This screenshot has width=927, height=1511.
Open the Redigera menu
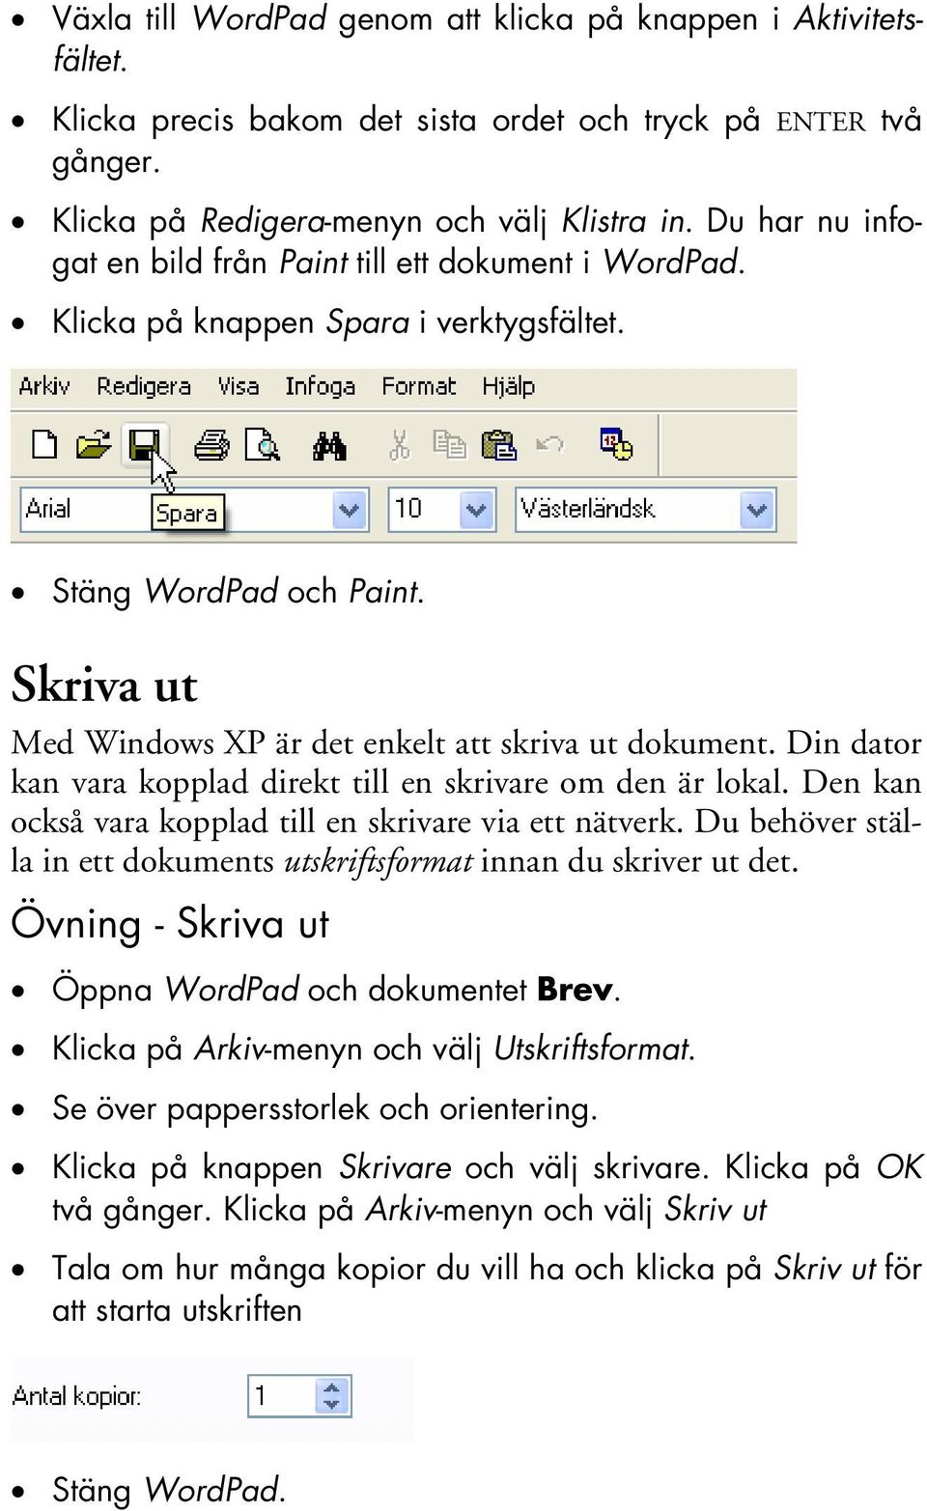click(x=144, y=387)
